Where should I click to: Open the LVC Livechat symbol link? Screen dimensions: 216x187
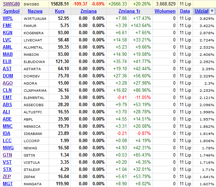(7, 40)
